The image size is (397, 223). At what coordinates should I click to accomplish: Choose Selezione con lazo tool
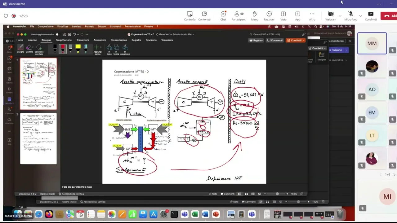(39, 50)
